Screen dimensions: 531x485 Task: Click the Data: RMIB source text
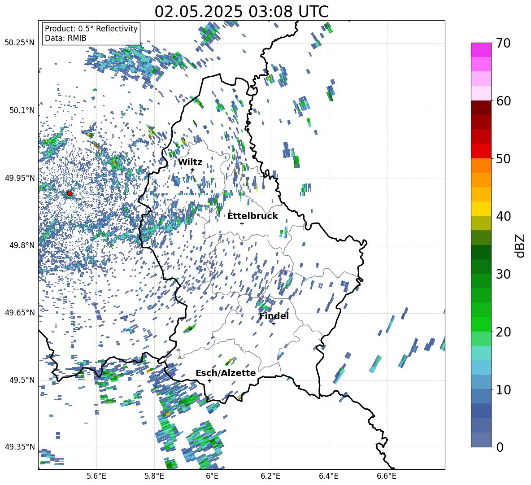[x=65, y=38]
